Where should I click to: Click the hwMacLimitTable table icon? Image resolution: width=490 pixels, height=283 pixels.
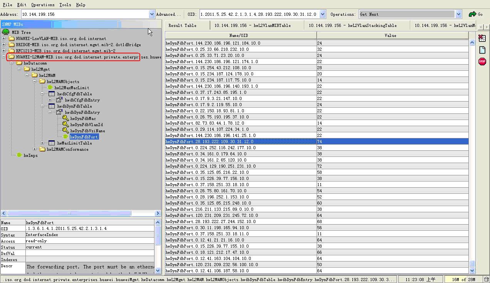click(51, 143)
